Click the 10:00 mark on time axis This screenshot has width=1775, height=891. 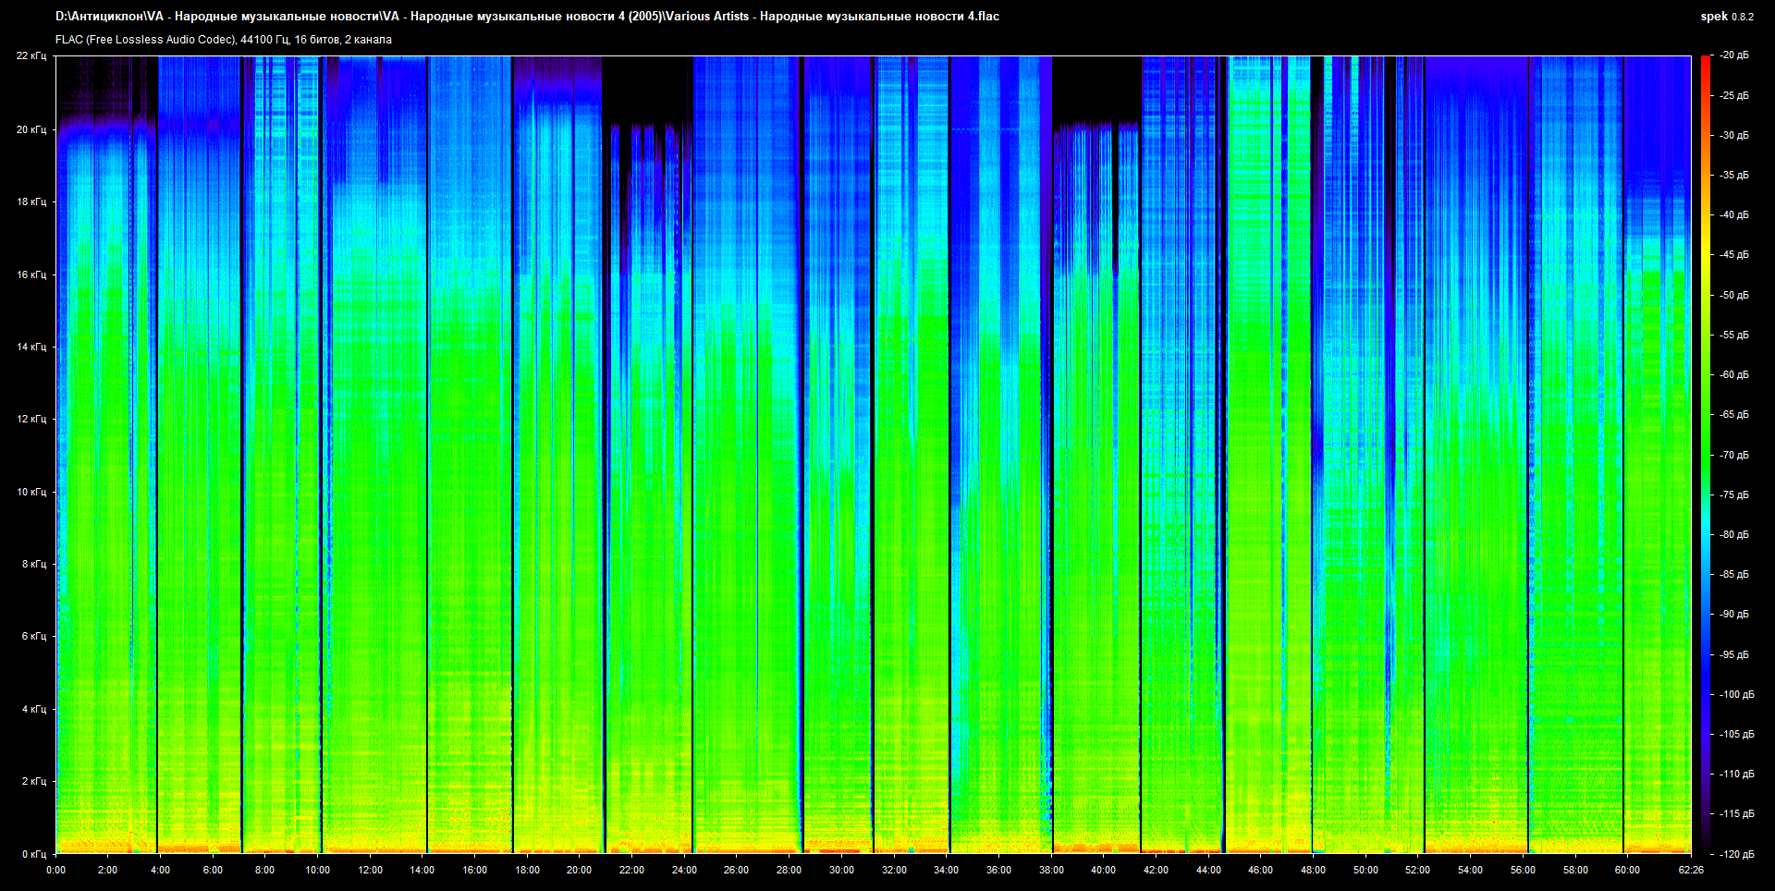[317, 870]
